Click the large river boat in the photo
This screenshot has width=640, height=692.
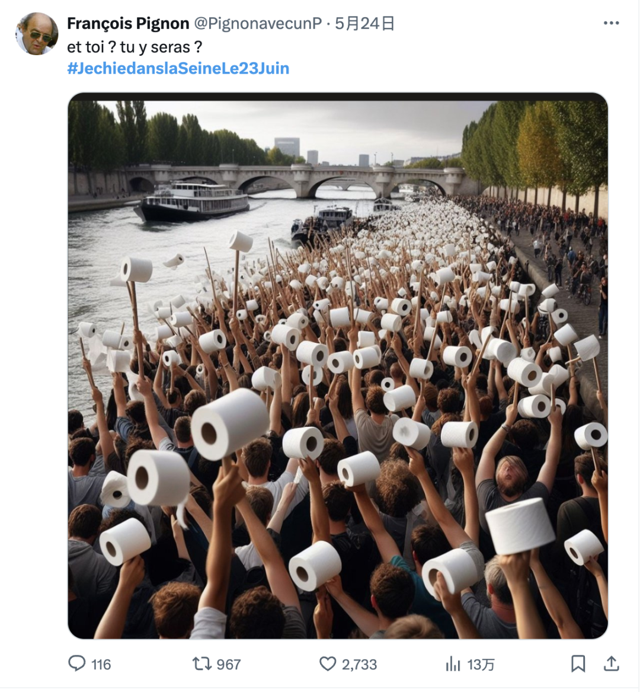tap(193, 202)
